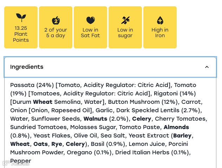Image resolution: width=222 pixels, height=168 pixels.
Task: Click bold 'Celery' after Walnuts (2.0%)
Action: 142,119
